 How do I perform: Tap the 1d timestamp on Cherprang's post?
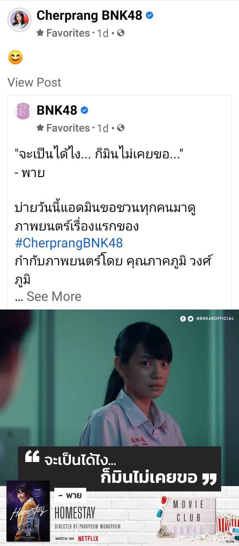pyautogui.click(x=102, y=33)
